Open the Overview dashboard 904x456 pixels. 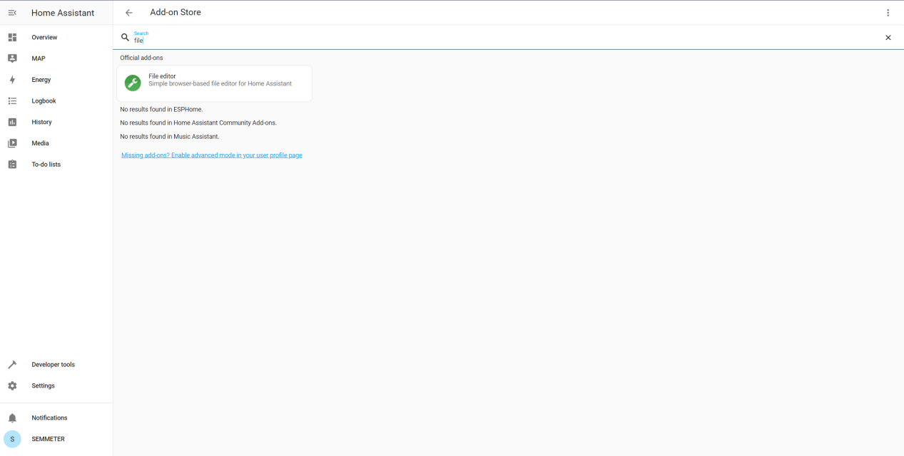pos(56,37)
